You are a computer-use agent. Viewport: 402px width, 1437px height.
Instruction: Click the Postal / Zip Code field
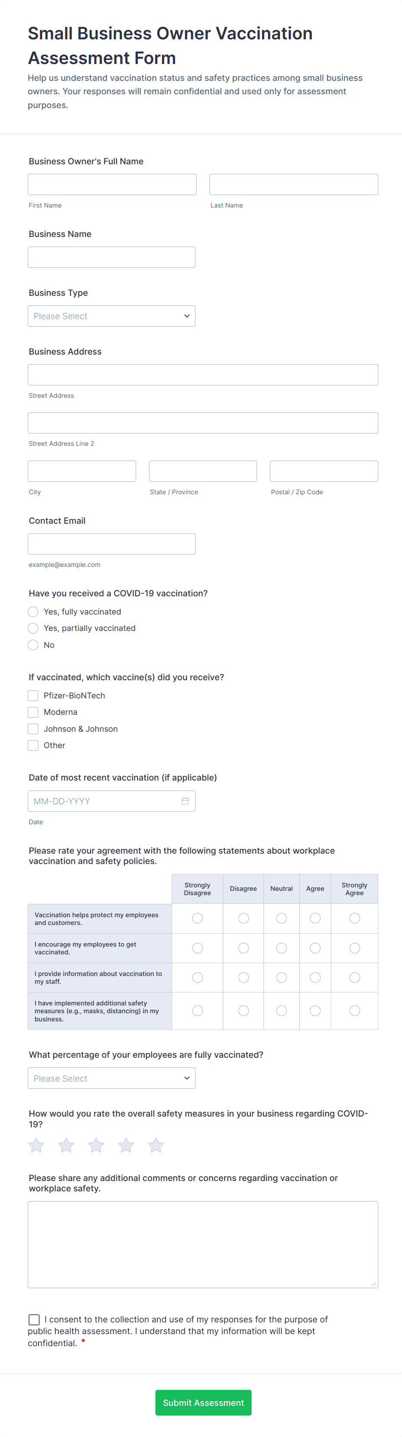(323, 471)
